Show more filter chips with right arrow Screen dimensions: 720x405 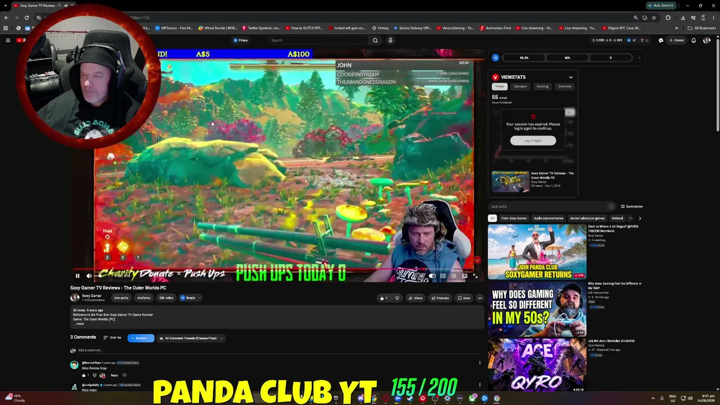[x=640, y=218]
